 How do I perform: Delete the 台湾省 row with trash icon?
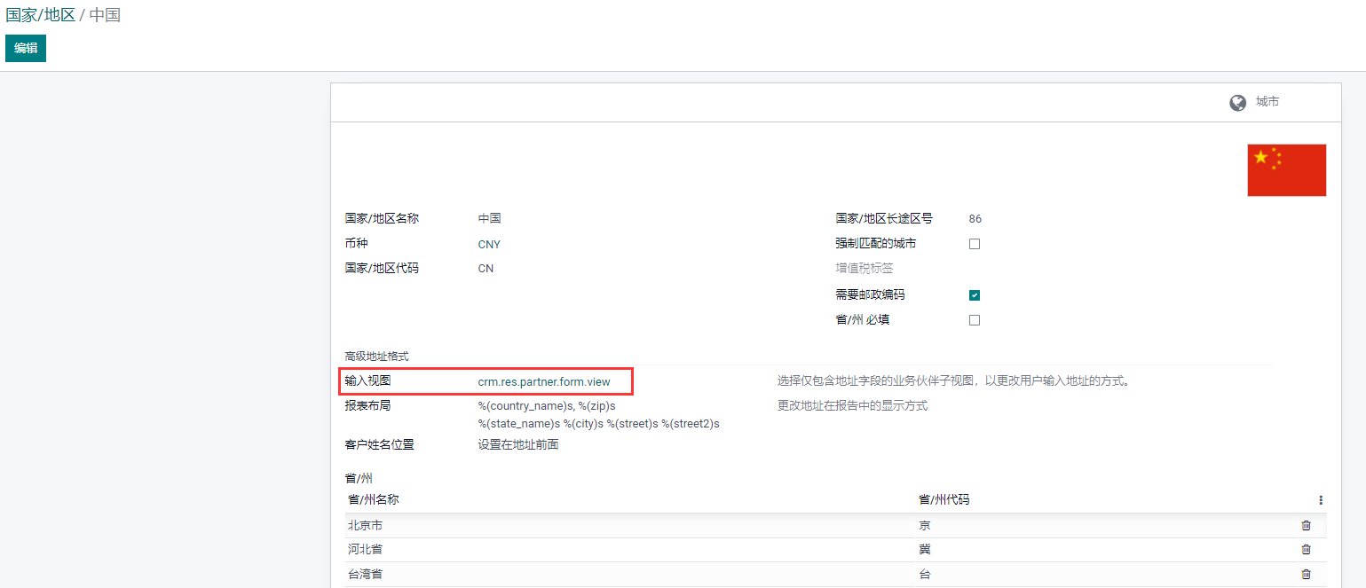[x=1306, y=575]
